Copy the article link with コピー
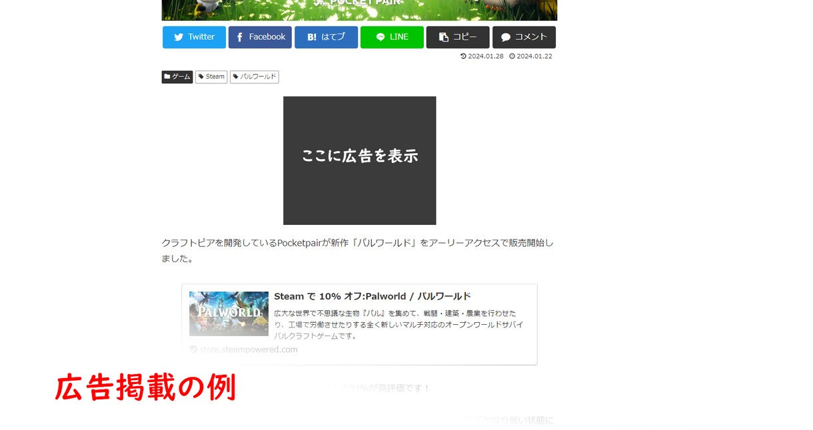The width and height of the screenshot is (813, 430). (x=458, y=37)
